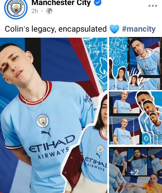Click the post caption text

click(56, 29)
